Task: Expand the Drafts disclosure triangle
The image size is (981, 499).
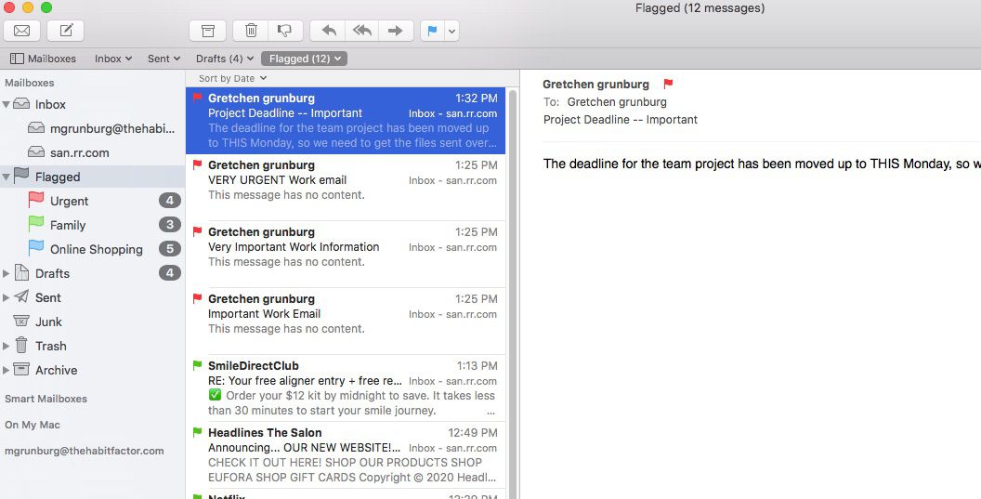Action: tap(7, 273)
